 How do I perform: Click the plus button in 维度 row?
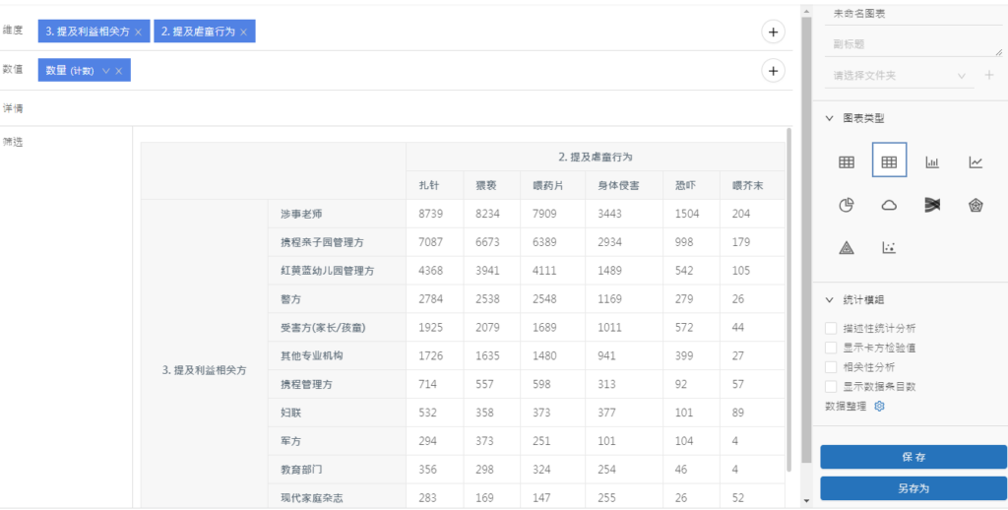click(774, 32)
